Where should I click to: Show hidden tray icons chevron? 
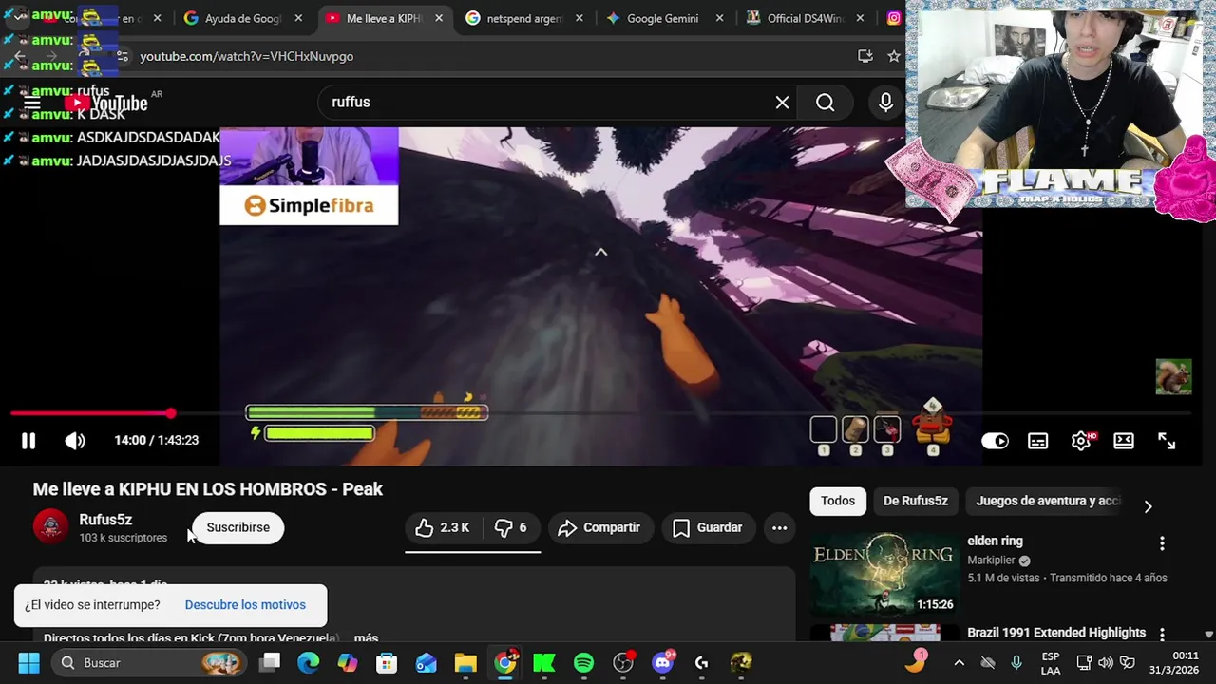click(x=959, y=662)
